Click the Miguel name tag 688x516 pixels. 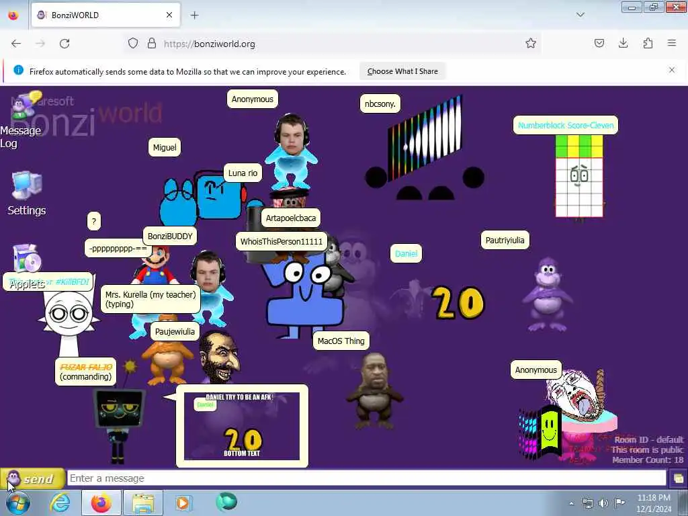(165, 147)
